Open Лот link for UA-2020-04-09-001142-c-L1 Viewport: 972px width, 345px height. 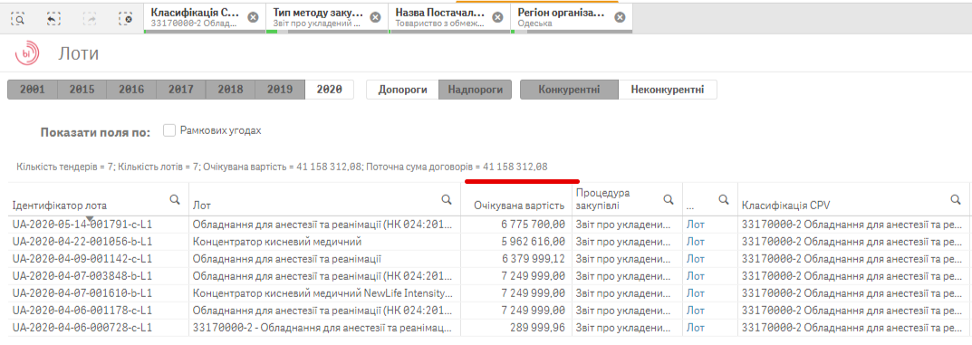tap(695, 258)
